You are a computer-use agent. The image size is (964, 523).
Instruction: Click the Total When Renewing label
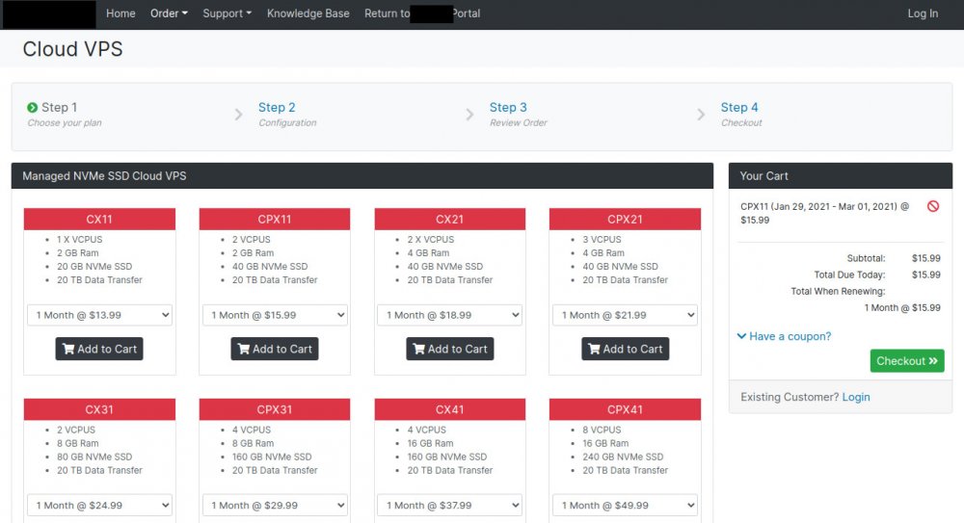[x=838, y=291]
